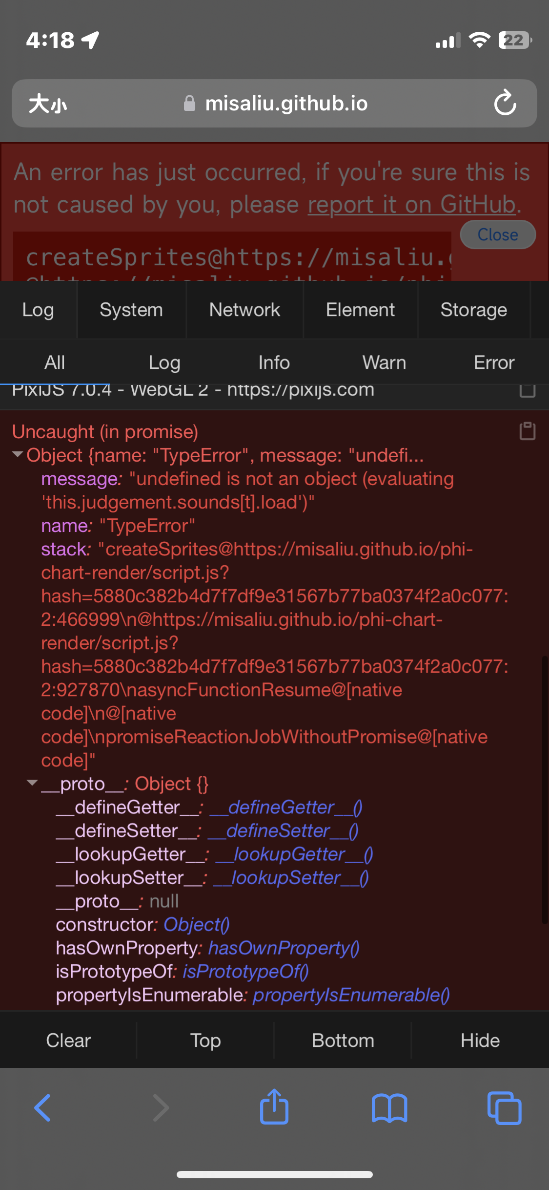
Task: Show open Safari tabs
Action: pos(505,1107)
